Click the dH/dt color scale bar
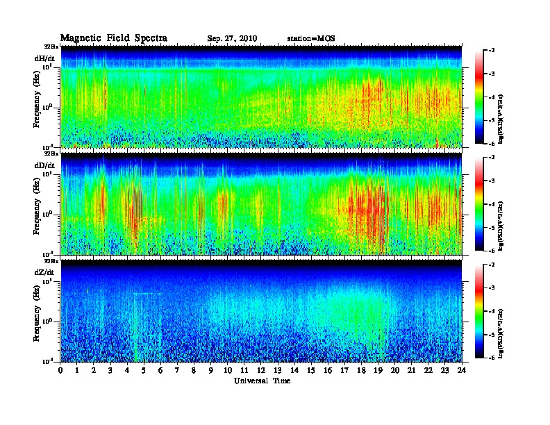 tap(479, 97)
